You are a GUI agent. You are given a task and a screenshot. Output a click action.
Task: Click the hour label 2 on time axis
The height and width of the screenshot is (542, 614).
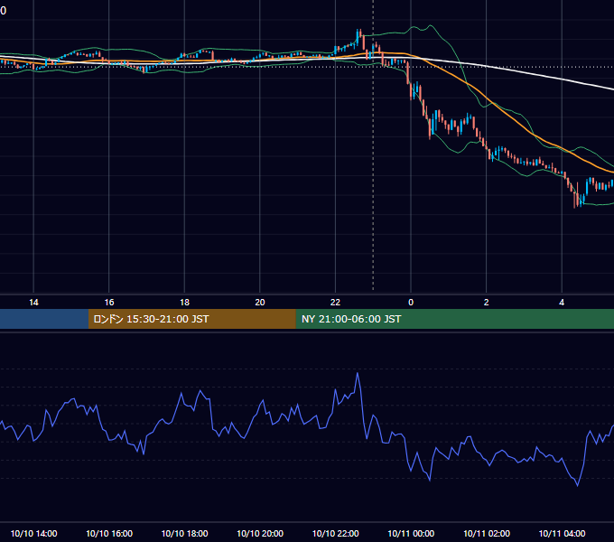click(x=487, y=303)
